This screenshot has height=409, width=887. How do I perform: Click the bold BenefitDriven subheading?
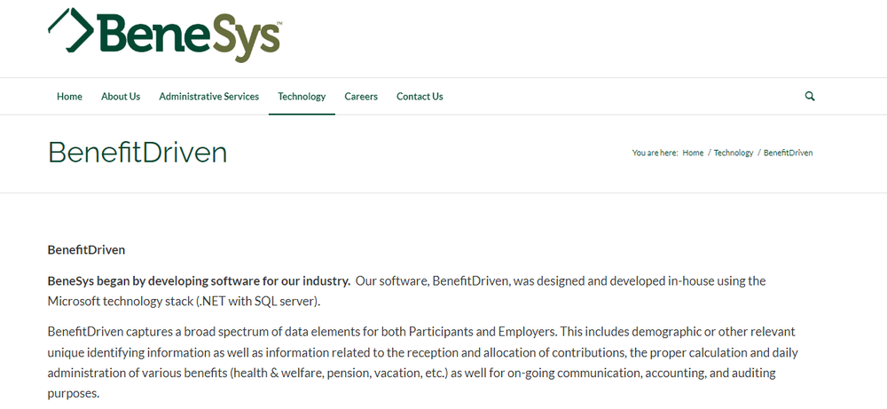86,249
